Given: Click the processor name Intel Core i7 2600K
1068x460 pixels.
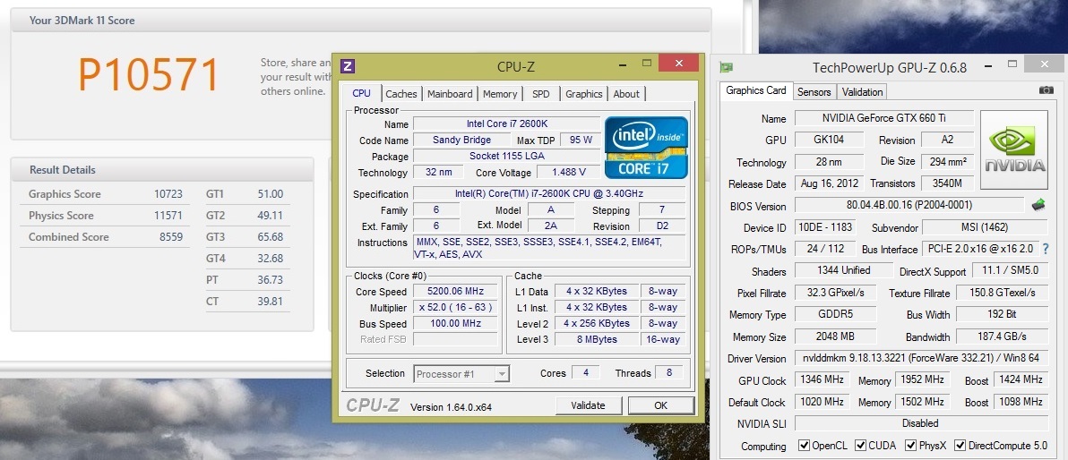Looking at the screenshot, I should pyautogui.click(x=507, y=124).
